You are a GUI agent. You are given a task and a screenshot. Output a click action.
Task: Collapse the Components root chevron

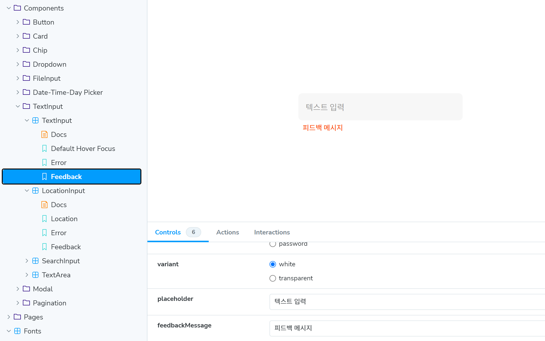[x=9, y=8]
